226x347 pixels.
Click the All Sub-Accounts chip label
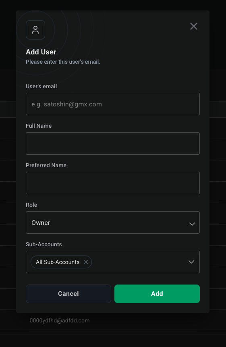pyautogui.click(x=58, y=262)
